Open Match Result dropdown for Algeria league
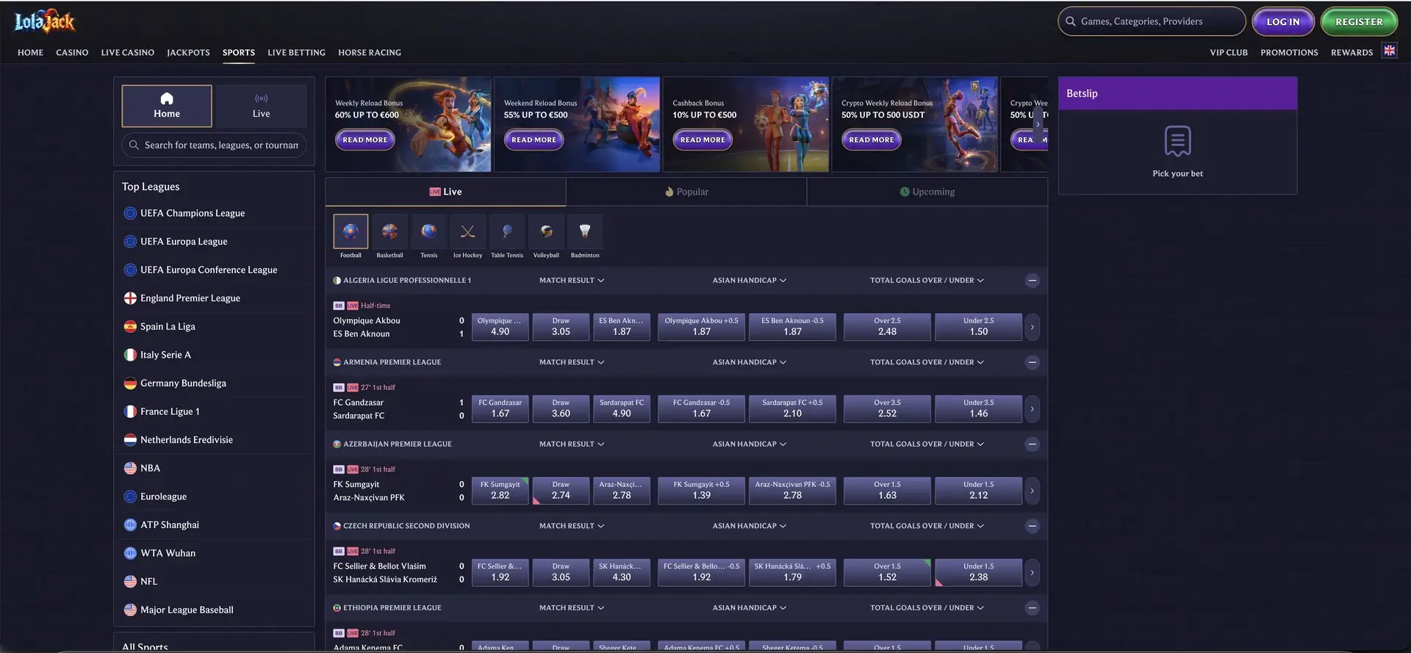The width and height of the screenshot is (1411, 653). click(x=572, y=281)
